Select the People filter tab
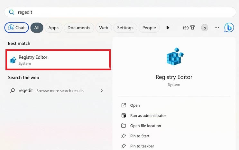Screen dimensions: 239x150 pyautogui.click(x=149, y=28)
